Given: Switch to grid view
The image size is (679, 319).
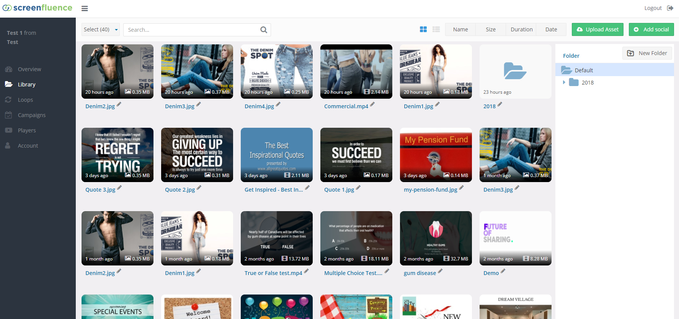Looking at the screenshot, I should 423,29.
